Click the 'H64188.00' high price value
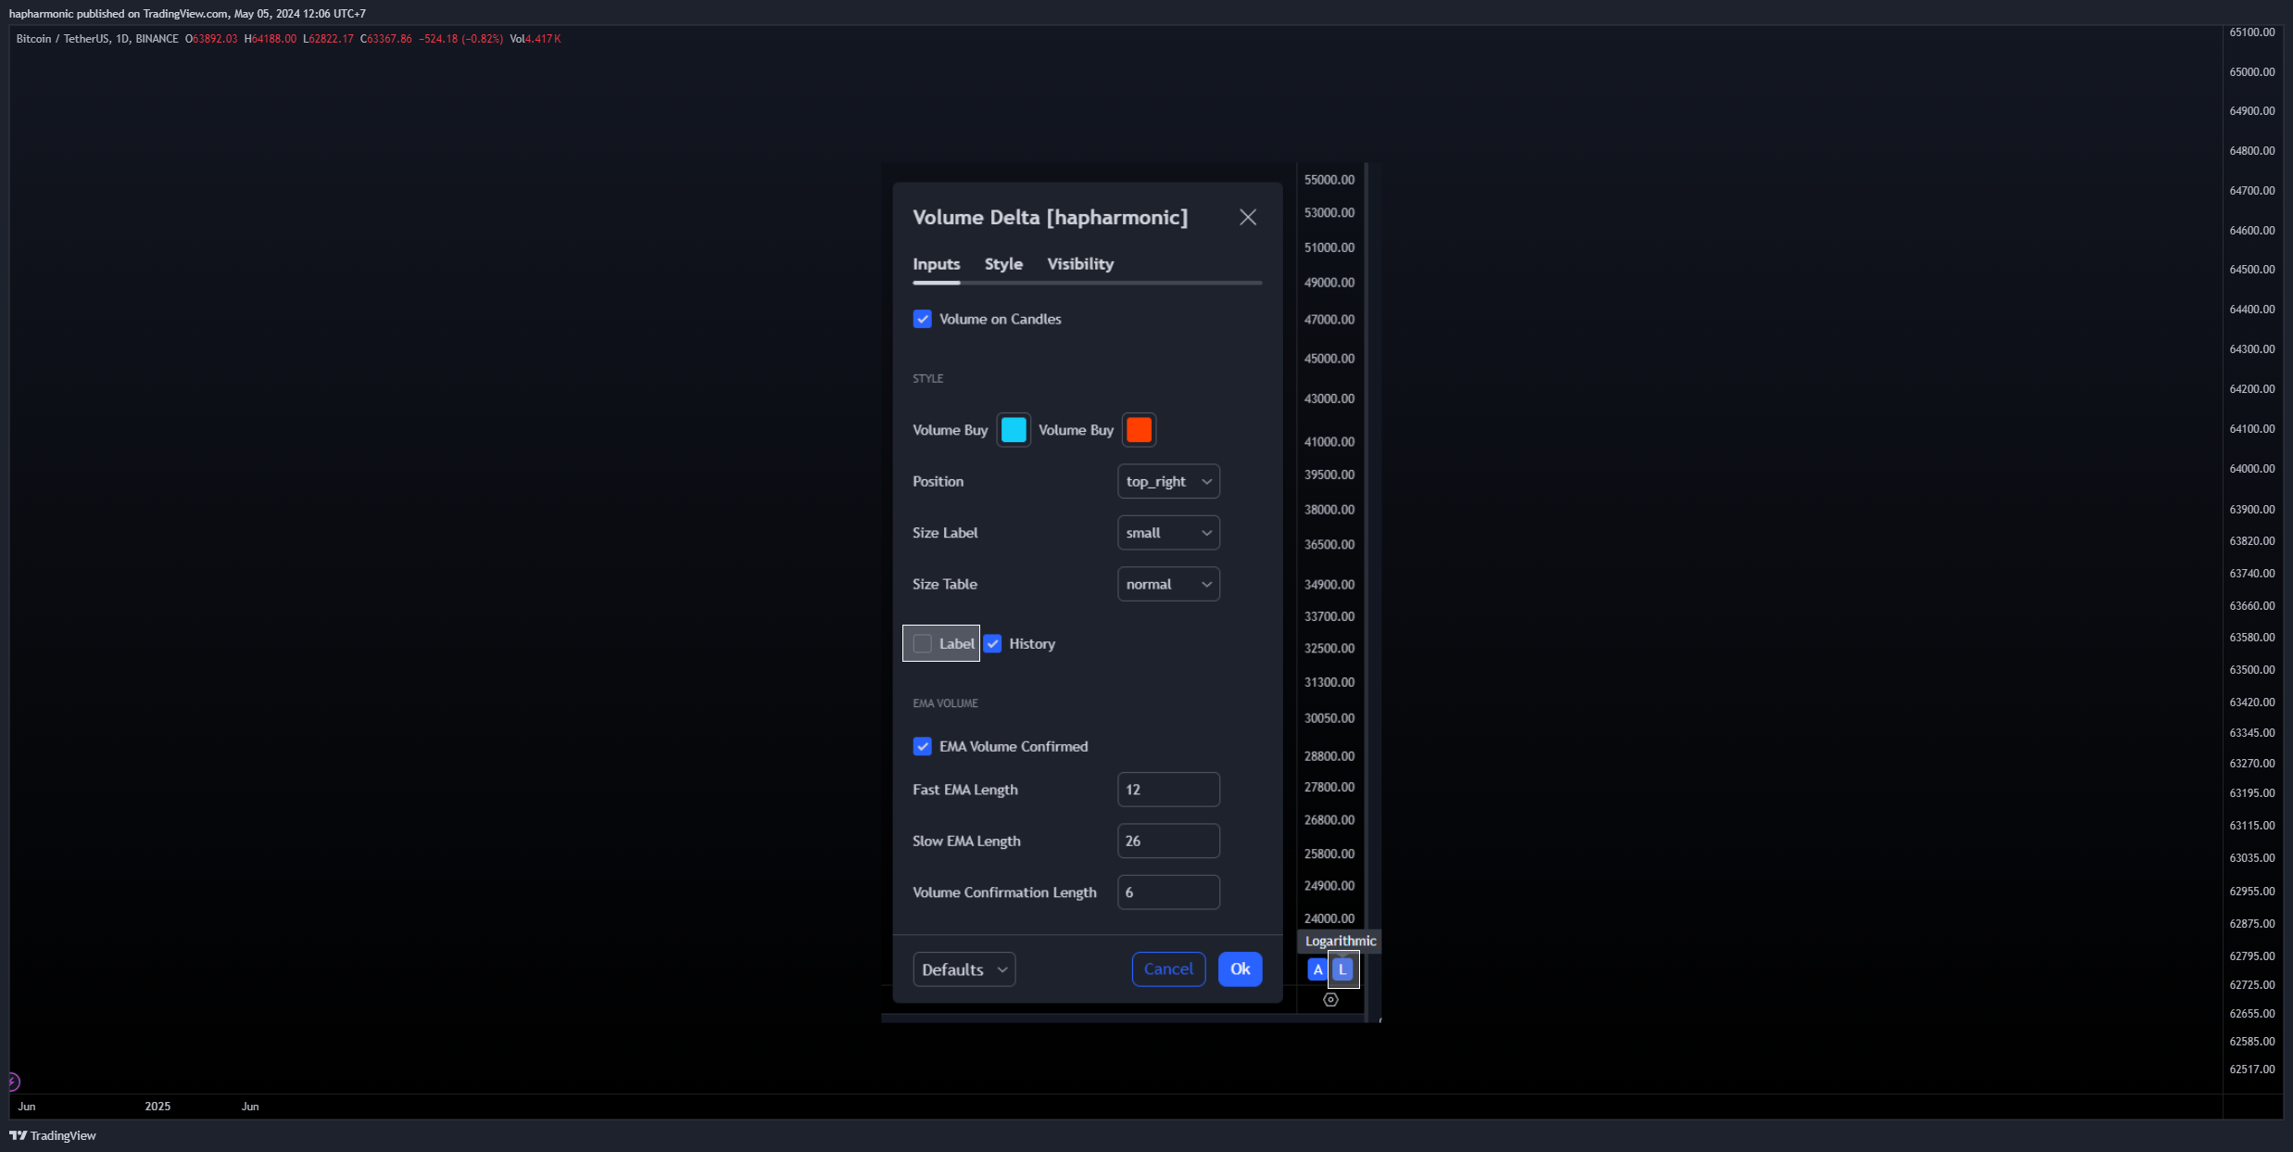The width and height of the screenshot is (2293, 1152). coord(271,39)
